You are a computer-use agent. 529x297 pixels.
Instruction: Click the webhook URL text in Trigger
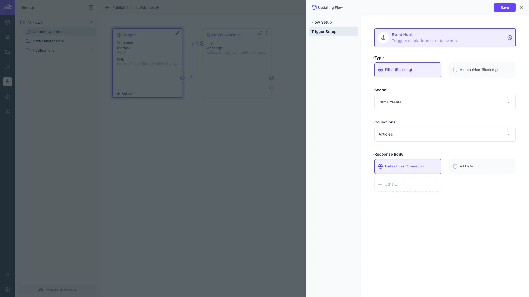pyautogui.click(x=144, y=64)
